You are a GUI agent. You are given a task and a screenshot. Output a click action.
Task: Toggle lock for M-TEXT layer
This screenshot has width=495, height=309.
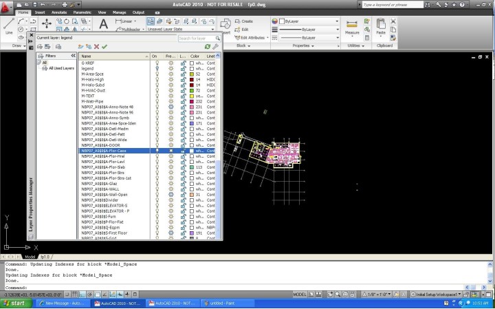(183, 96)
